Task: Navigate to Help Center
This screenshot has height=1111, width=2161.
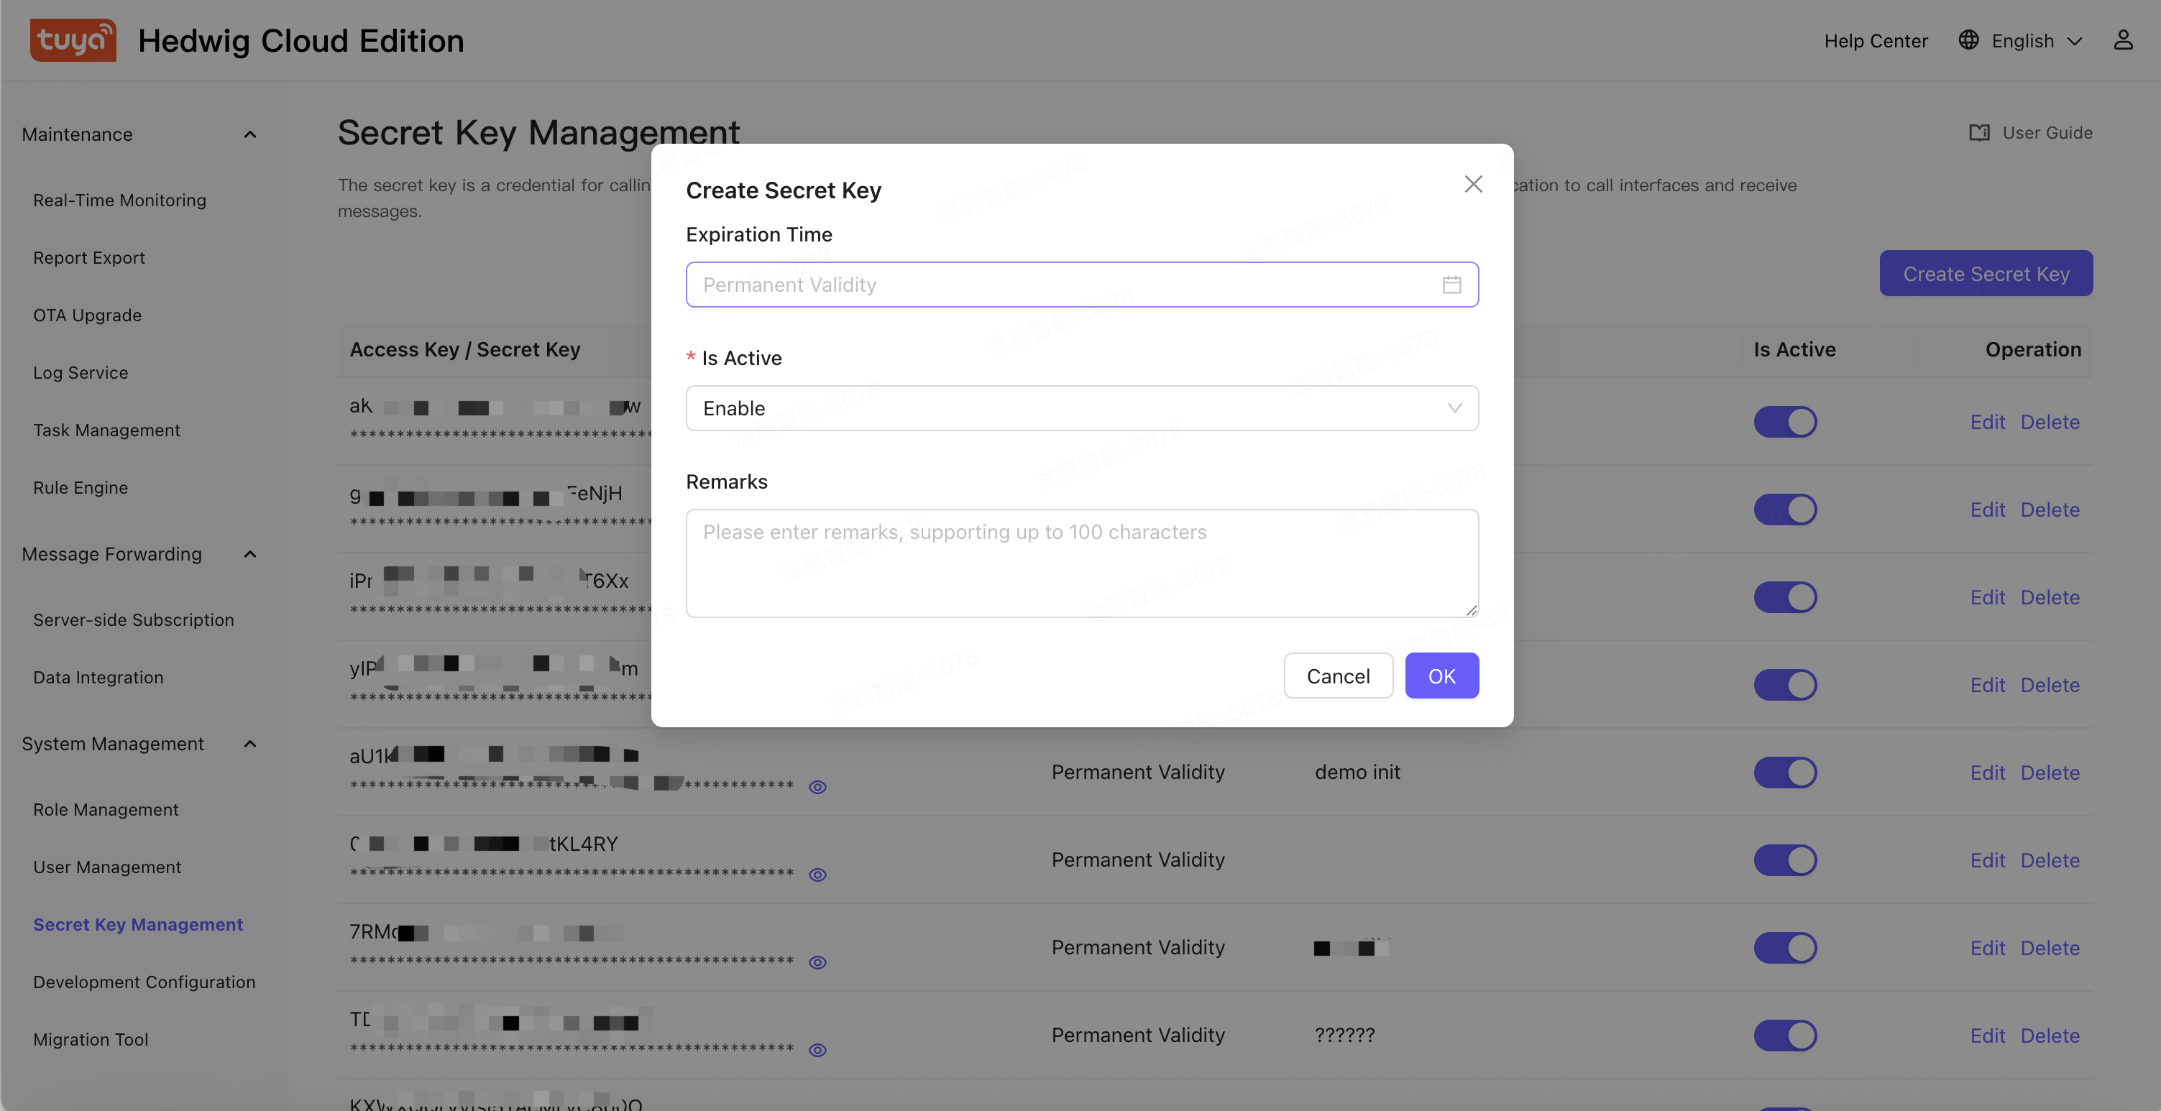Action: (x=1876, y=40)
